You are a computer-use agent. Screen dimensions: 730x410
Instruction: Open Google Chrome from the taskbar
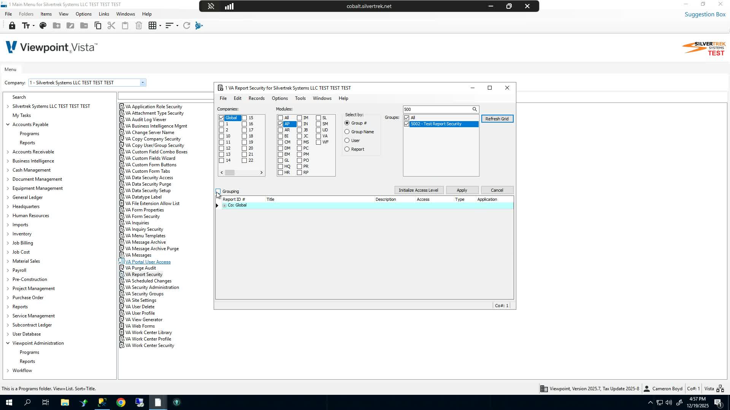[121, 402]
